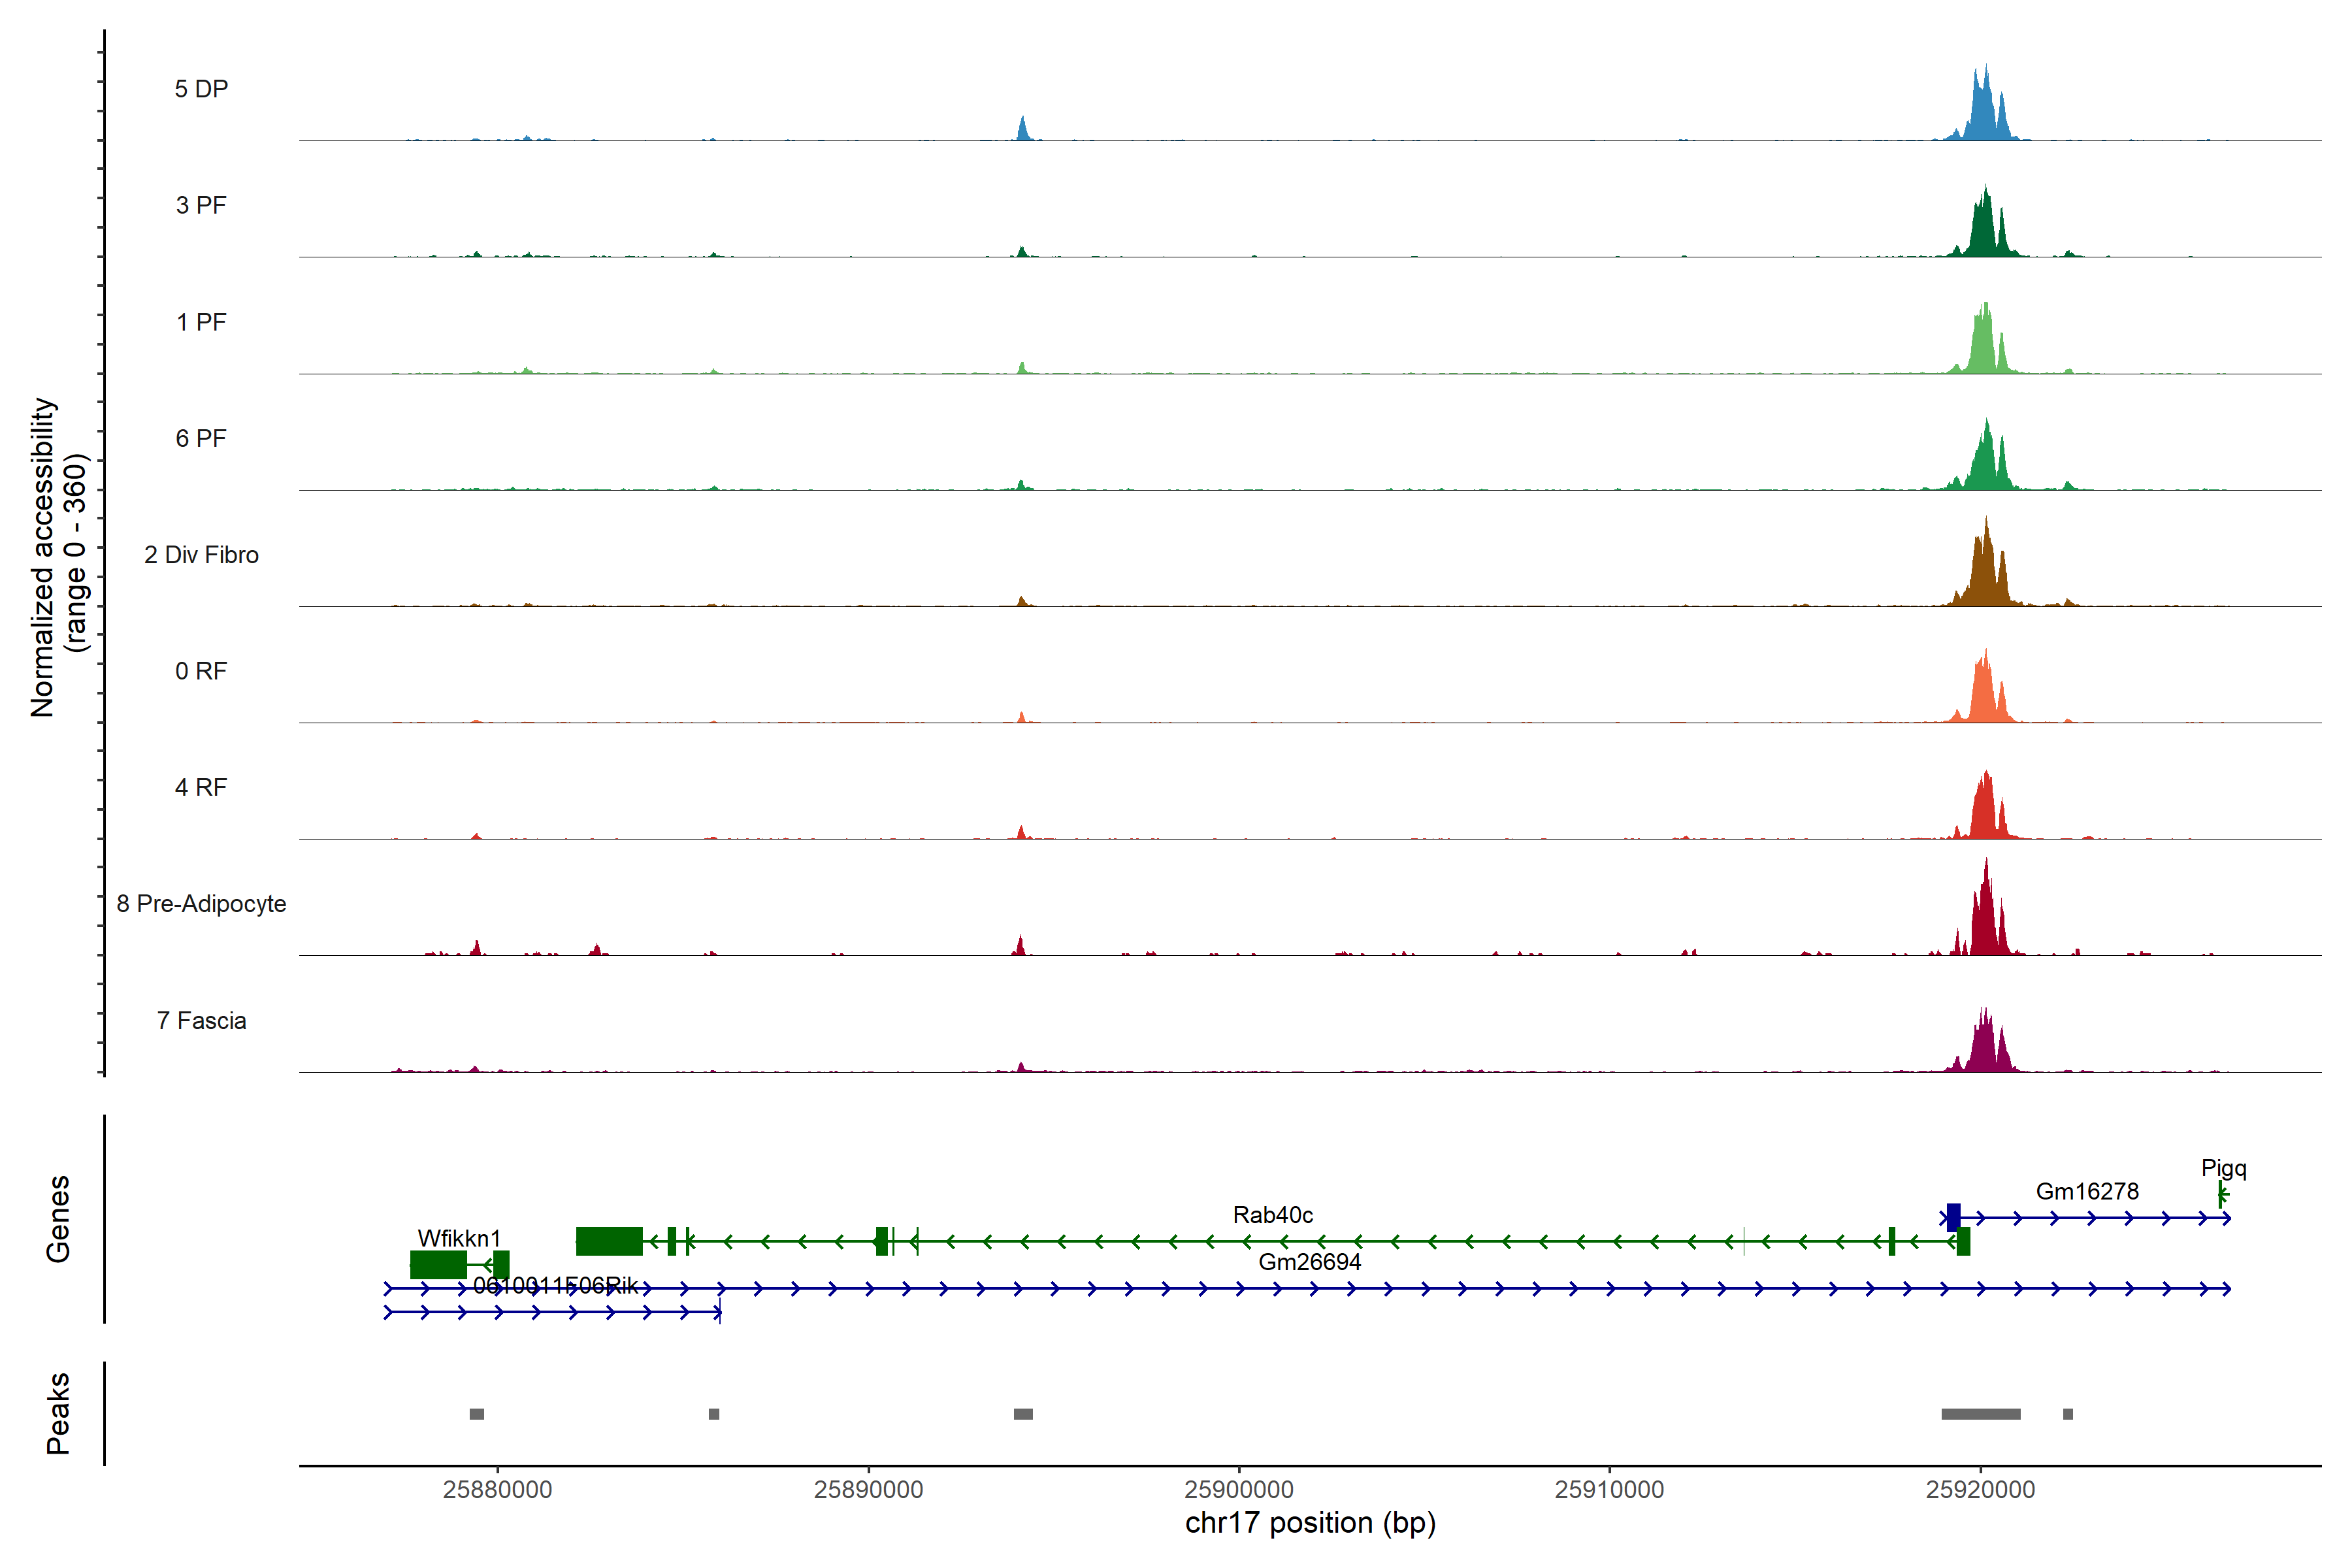Click the blue 5 DP main peak
This screenshot has width=2352, height=1568.
point(1984,110)
